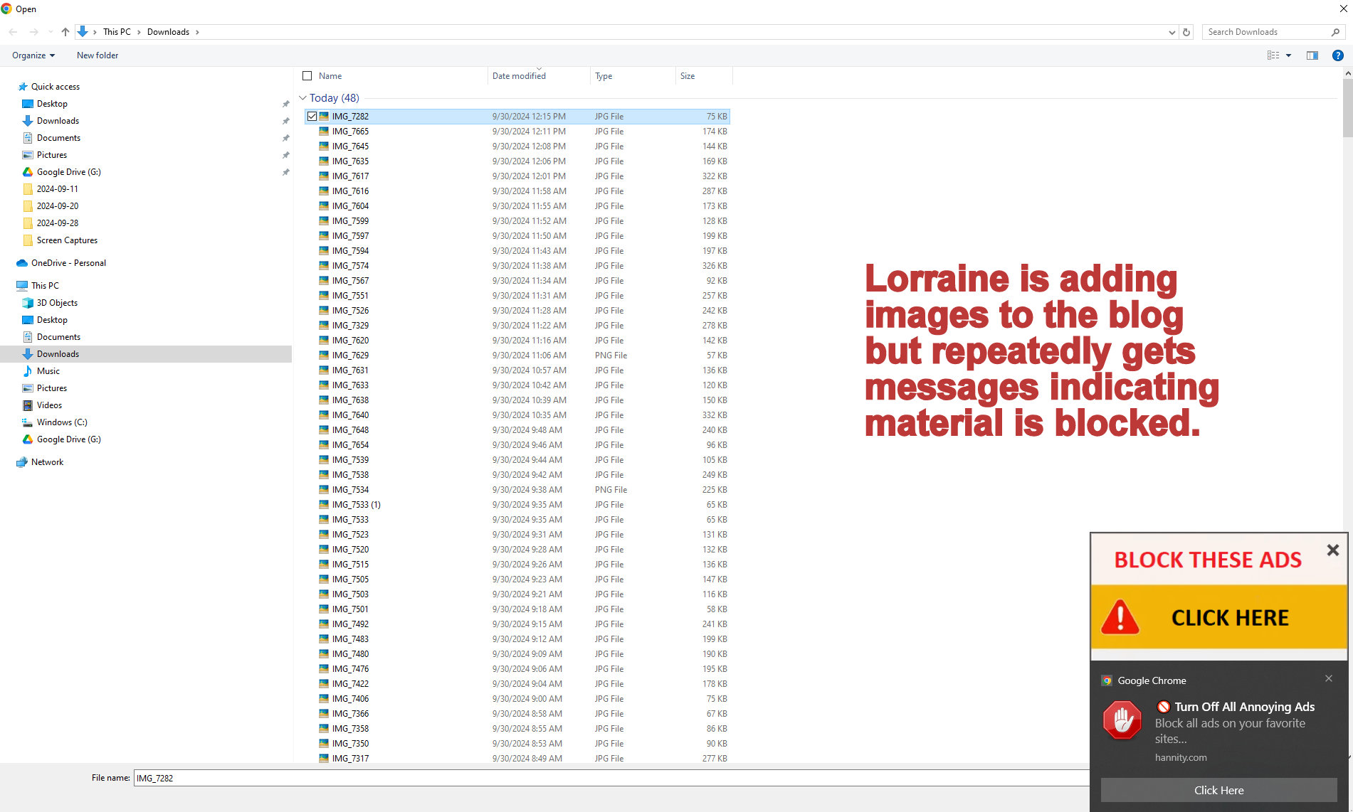Expand the address bar history dropdown
The width and height of the screenshot is (1353, 812).
pyautogui.click(x=1172, y=32)
